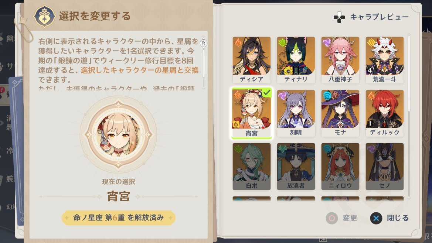Screen dimensions: 432x243
Task: Pick the 荒瀧一斗 character card
Action: (x=384, y=60)
